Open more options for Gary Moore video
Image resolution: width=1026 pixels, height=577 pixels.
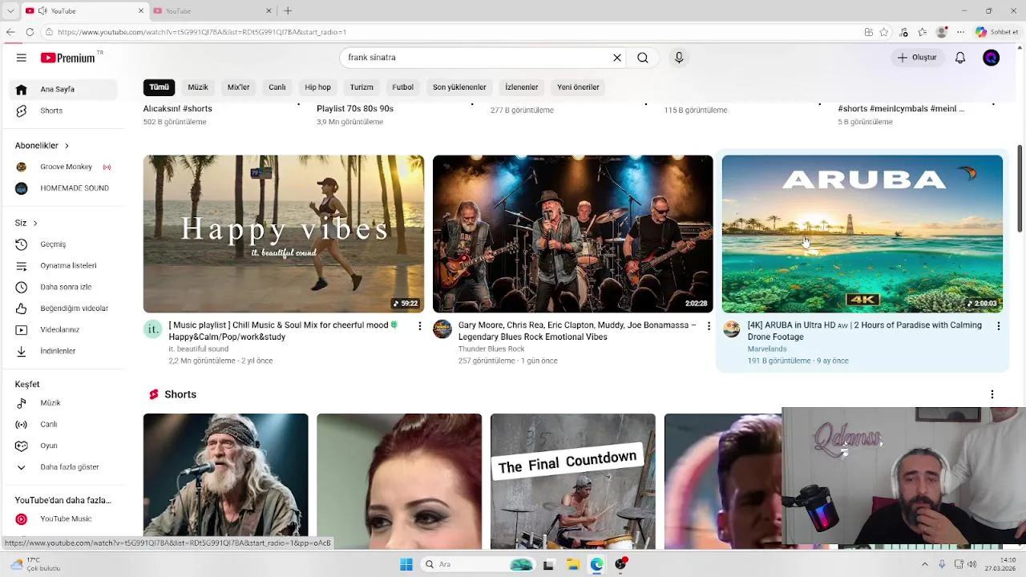[709, 326]
